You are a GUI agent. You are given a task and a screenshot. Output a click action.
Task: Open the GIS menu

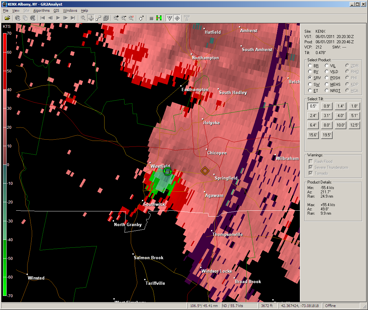(x=56, y=10)
